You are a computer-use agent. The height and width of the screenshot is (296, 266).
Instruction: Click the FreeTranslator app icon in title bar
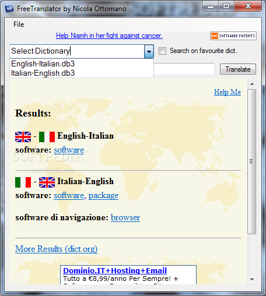(x=9, y=9)
